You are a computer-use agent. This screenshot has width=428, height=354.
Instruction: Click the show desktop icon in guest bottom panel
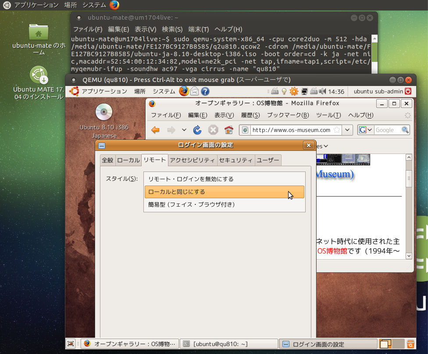pos(71,344)
